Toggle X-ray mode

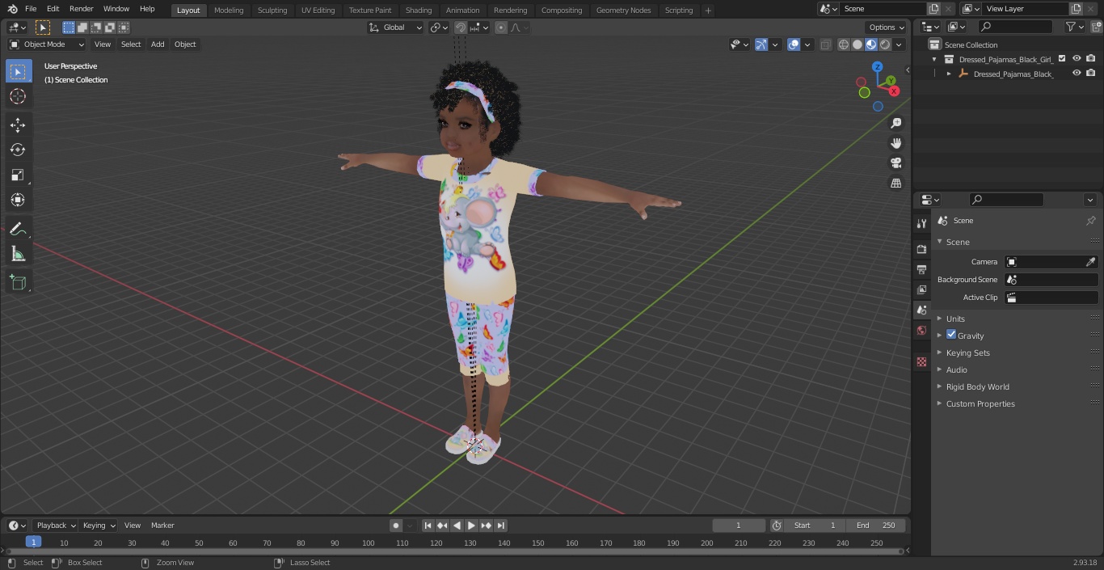825,44
